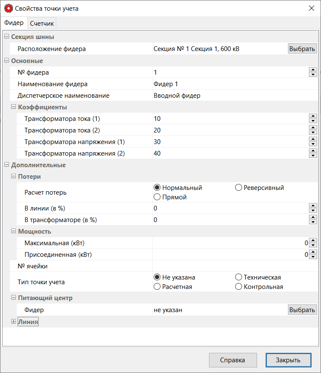Decrease transformer losses percent value
This screenshot has height=373, width=321.
coord(313,222)
